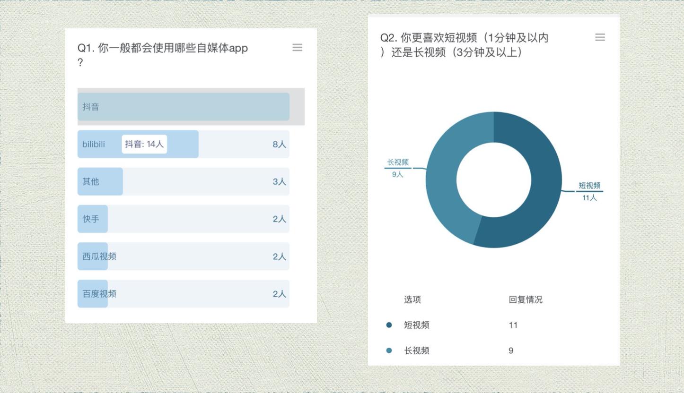Click the 抖音: 14人 tooltip
684x393 pixels.
coord(144,144)
